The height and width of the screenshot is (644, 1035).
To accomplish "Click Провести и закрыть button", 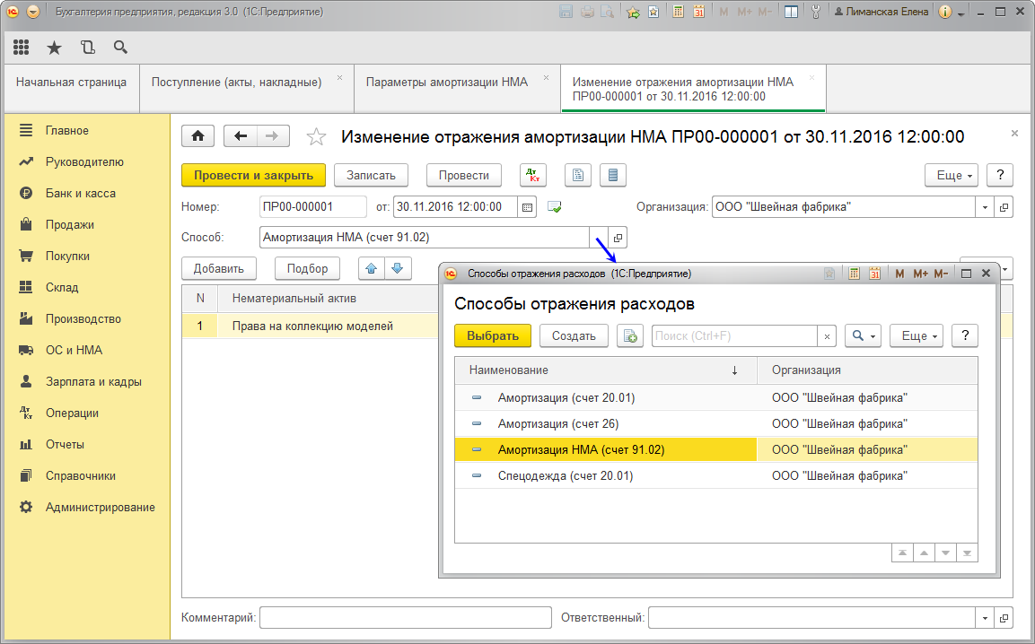I will click(x=253, y=175).
